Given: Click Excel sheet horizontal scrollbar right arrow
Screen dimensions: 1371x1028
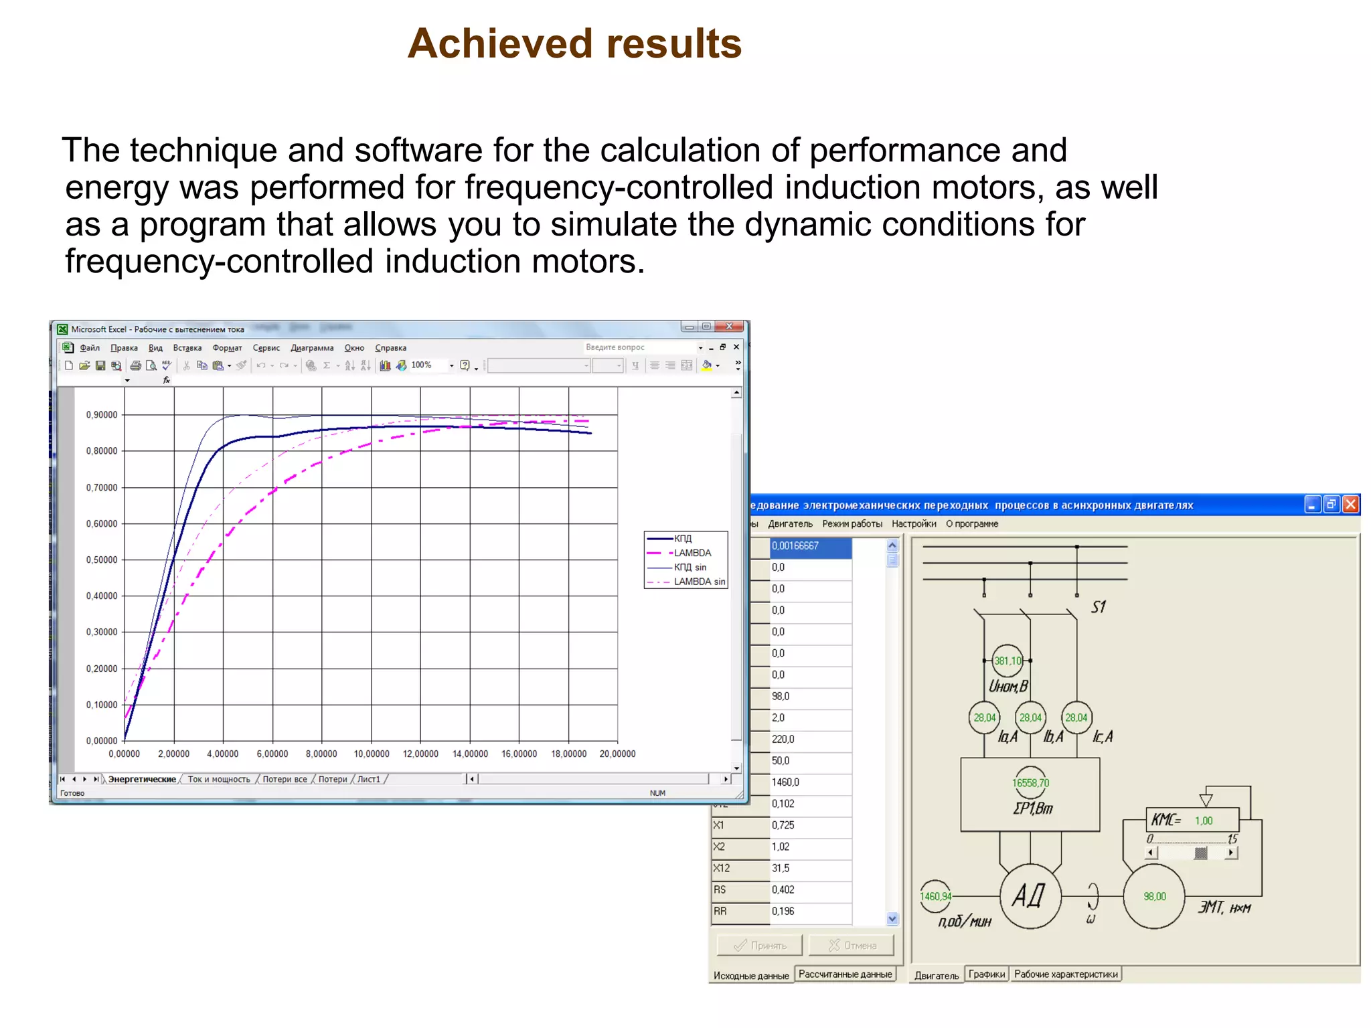Looking at the screenshot, I should coord(726,778).
